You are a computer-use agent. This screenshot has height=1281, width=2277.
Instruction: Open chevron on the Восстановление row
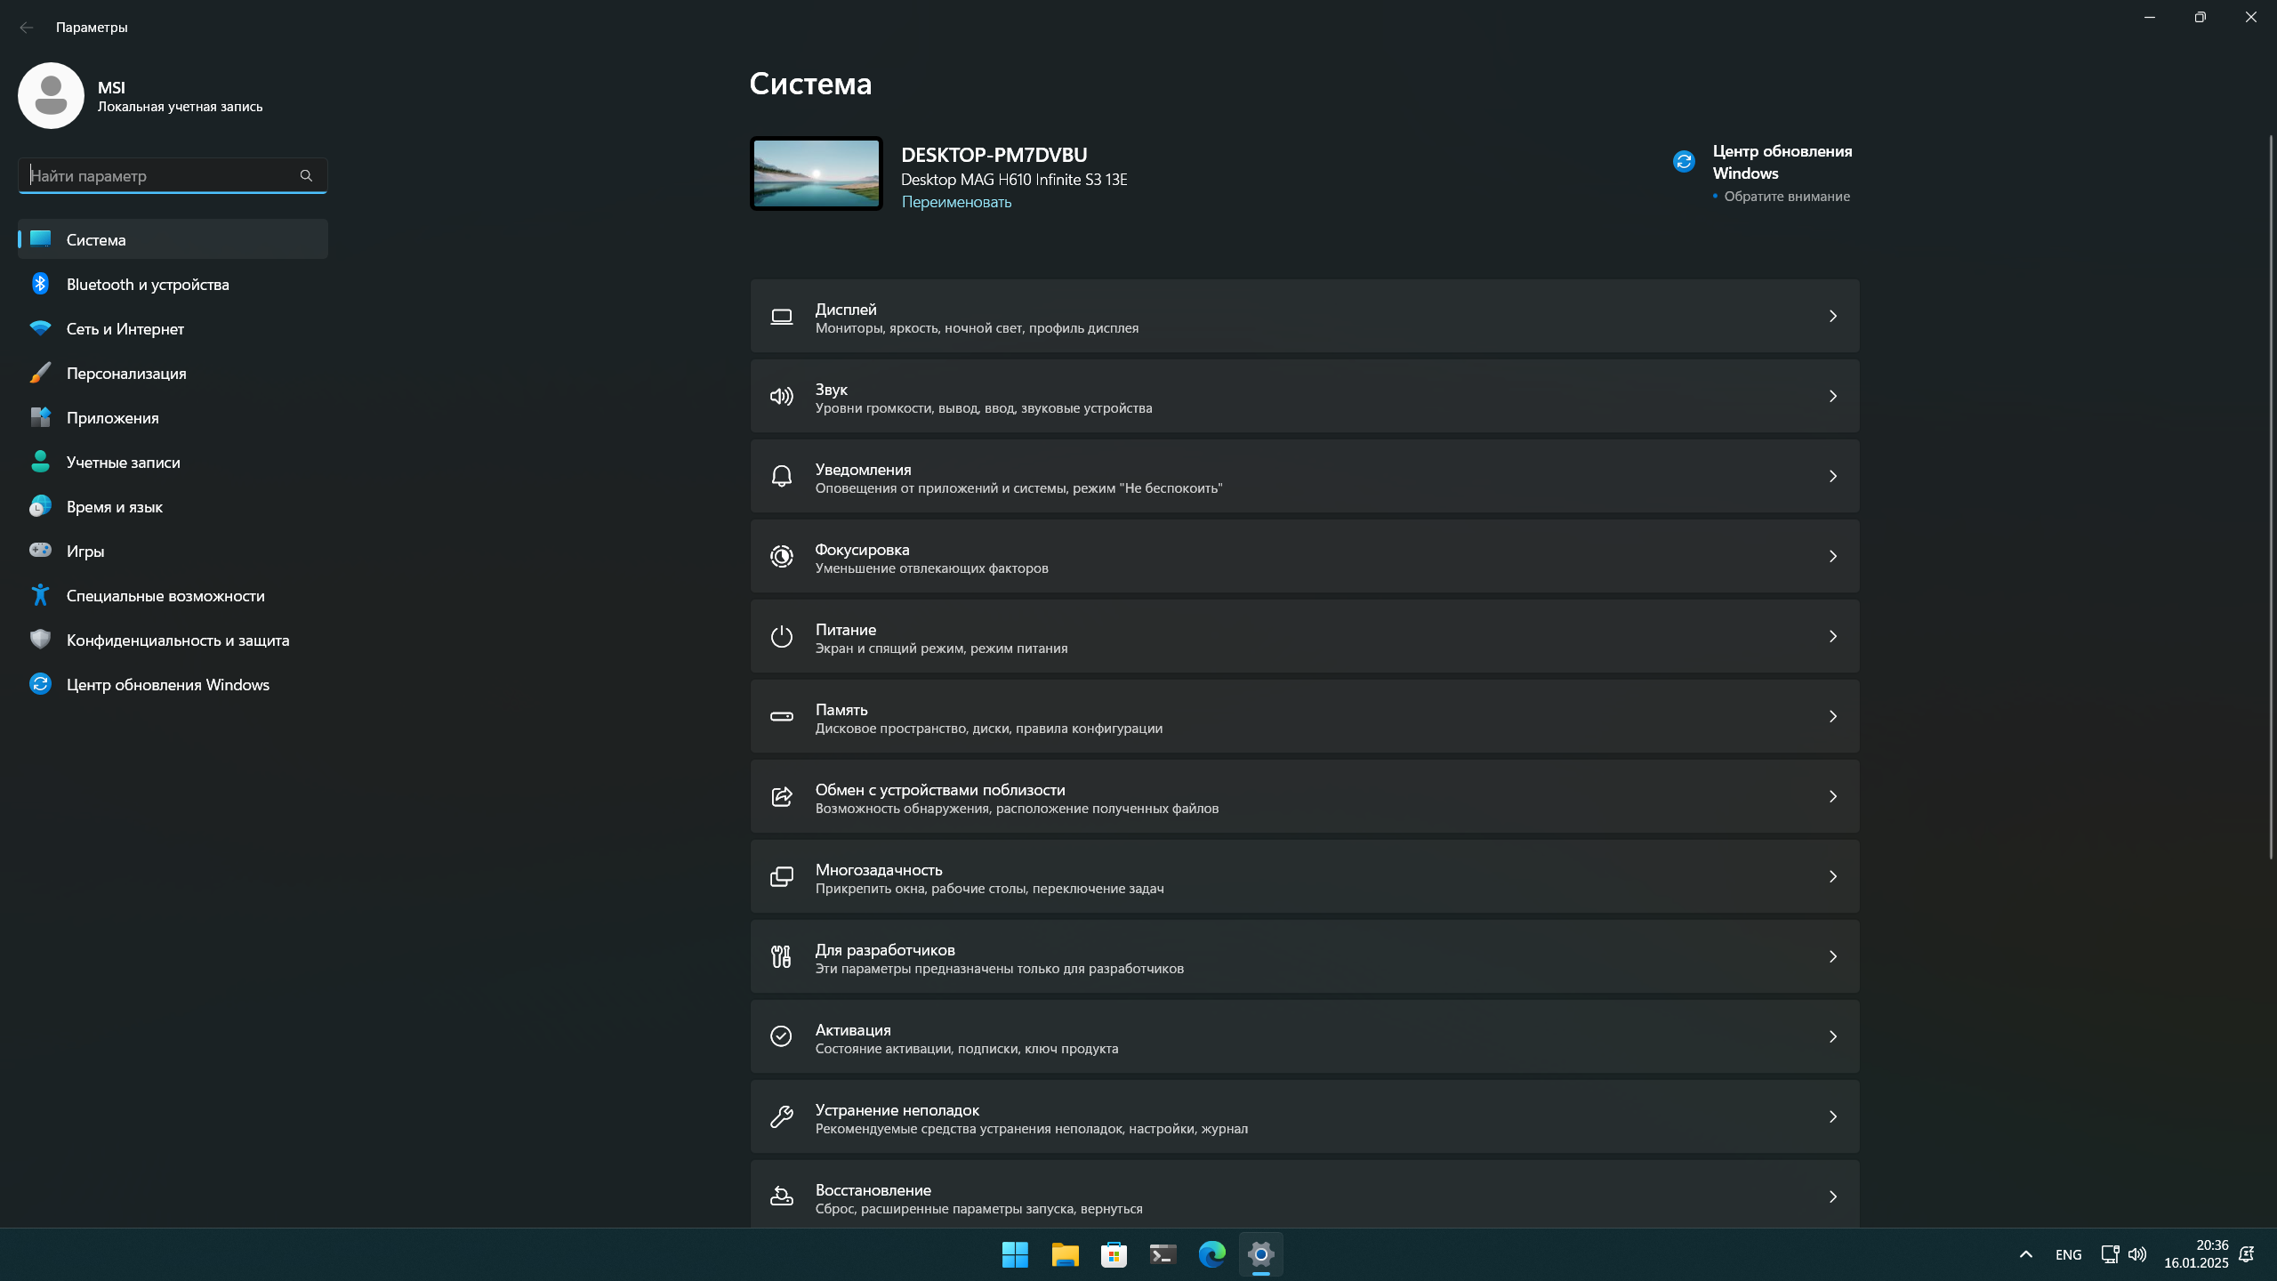(x=1833, y=1197)
